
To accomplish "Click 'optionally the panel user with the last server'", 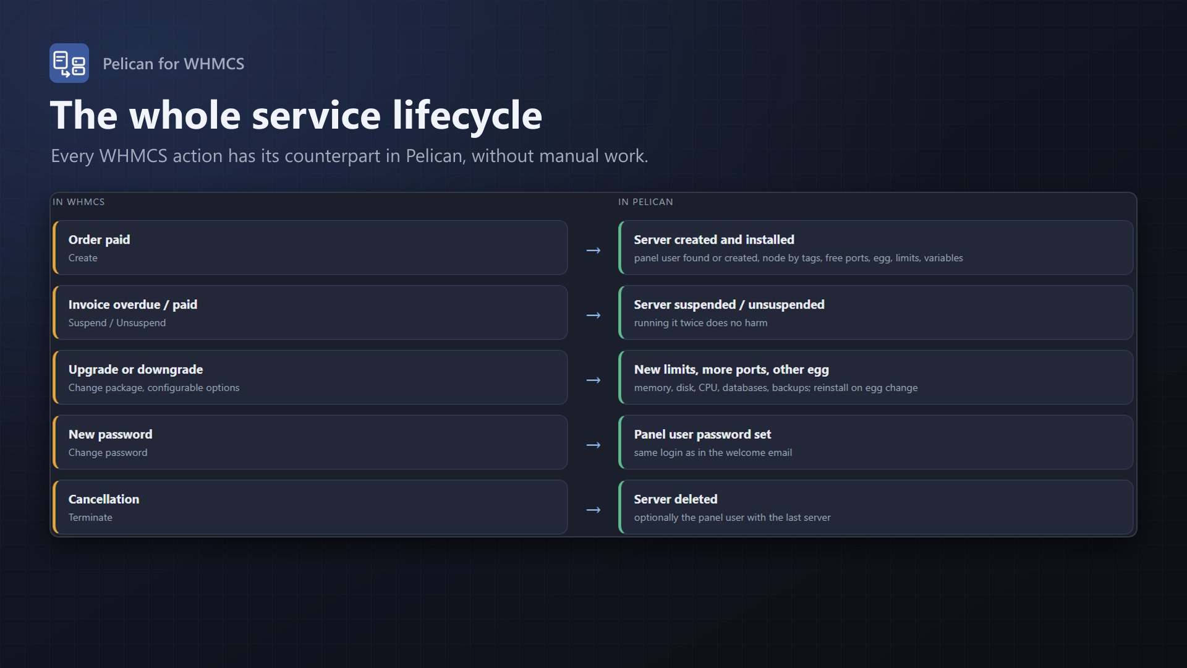I will point(732,518).
